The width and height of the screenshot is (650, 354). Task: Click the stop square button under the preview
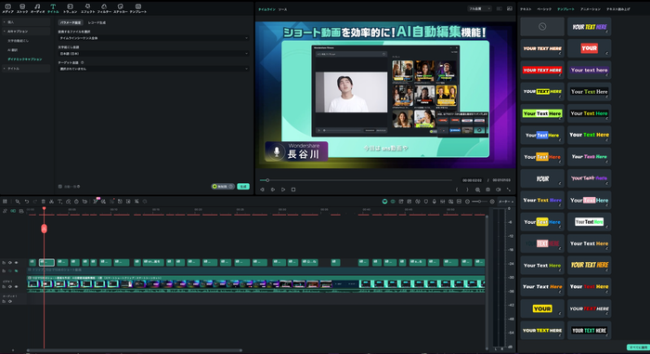293,190
